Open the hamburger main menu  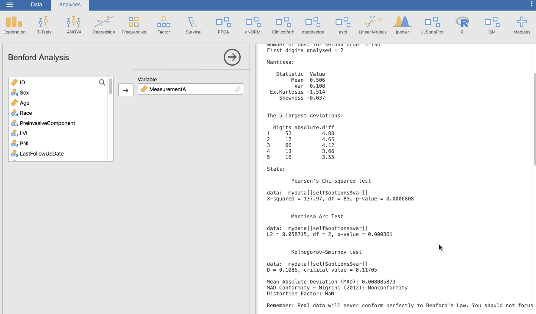point(9,5)
